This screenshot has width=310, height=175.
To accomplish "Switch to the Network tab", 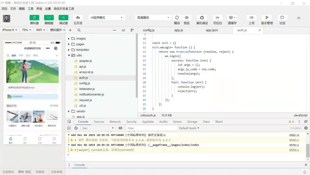I will pyautogui.click(x=115, y=122).
